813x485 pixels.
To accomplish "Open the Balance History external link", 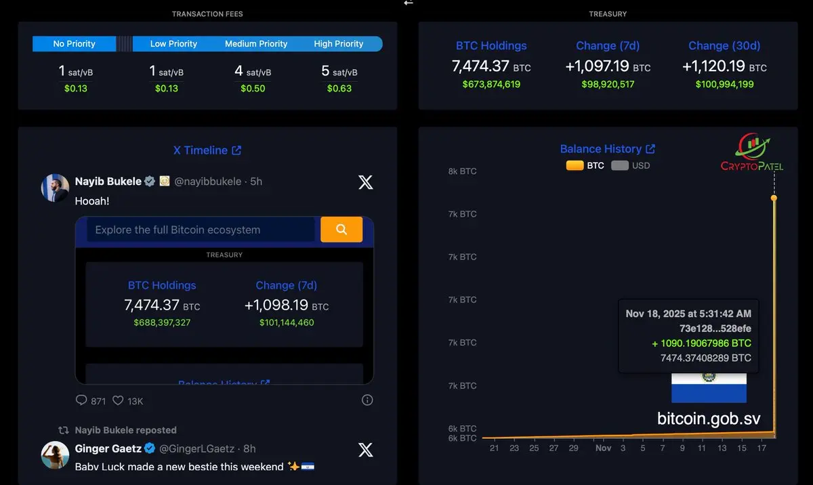I will click(608, 149).
